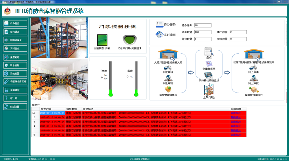Screen dimensions: 289x161
Task: Click 网上审批 icon under inbound workflow
Action: (x=168, y=79)
